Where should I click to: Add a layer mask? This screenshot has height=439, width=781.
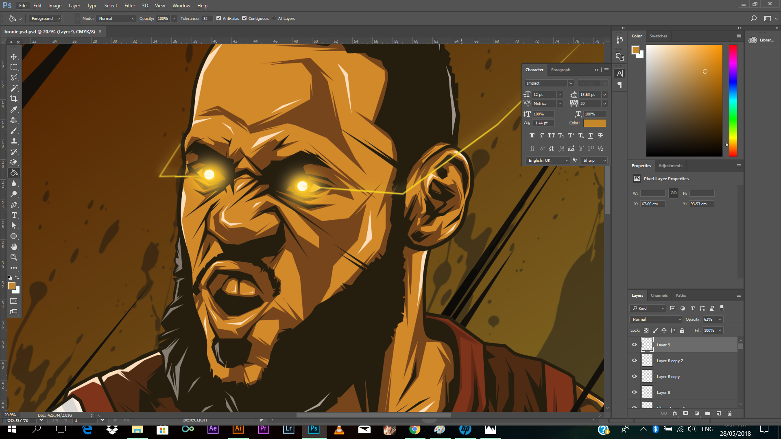685,413
